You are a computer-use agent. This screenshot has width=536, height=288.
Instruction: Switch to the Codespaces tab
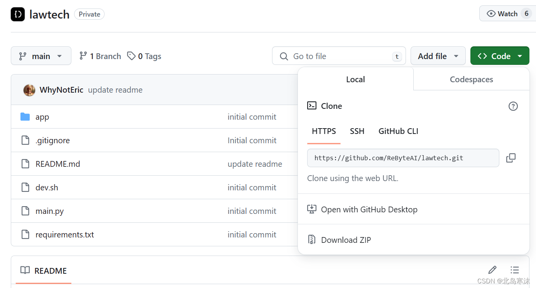[471, 79]
